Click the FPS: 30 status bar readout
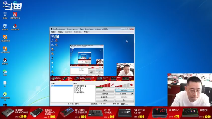Screen dimensions: 212x119 click(x=116, y=104)
